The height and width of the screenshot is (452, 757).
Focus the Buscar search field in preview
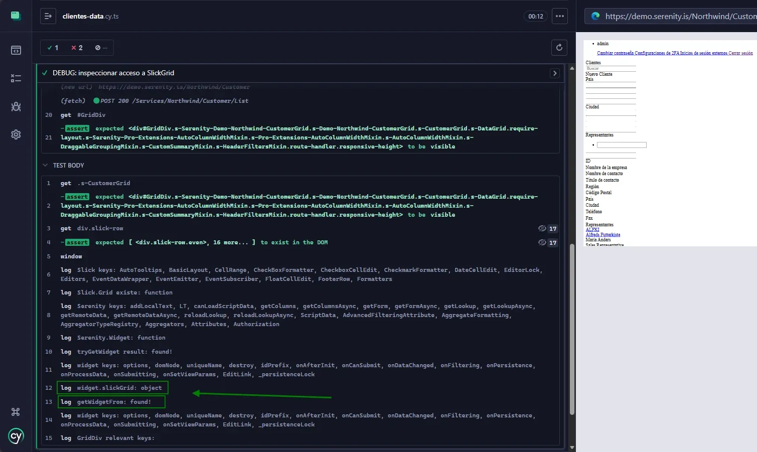click(611, 68)
